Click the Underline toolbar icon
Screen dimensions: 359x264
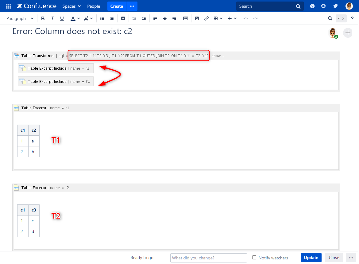tap(62, 18)
